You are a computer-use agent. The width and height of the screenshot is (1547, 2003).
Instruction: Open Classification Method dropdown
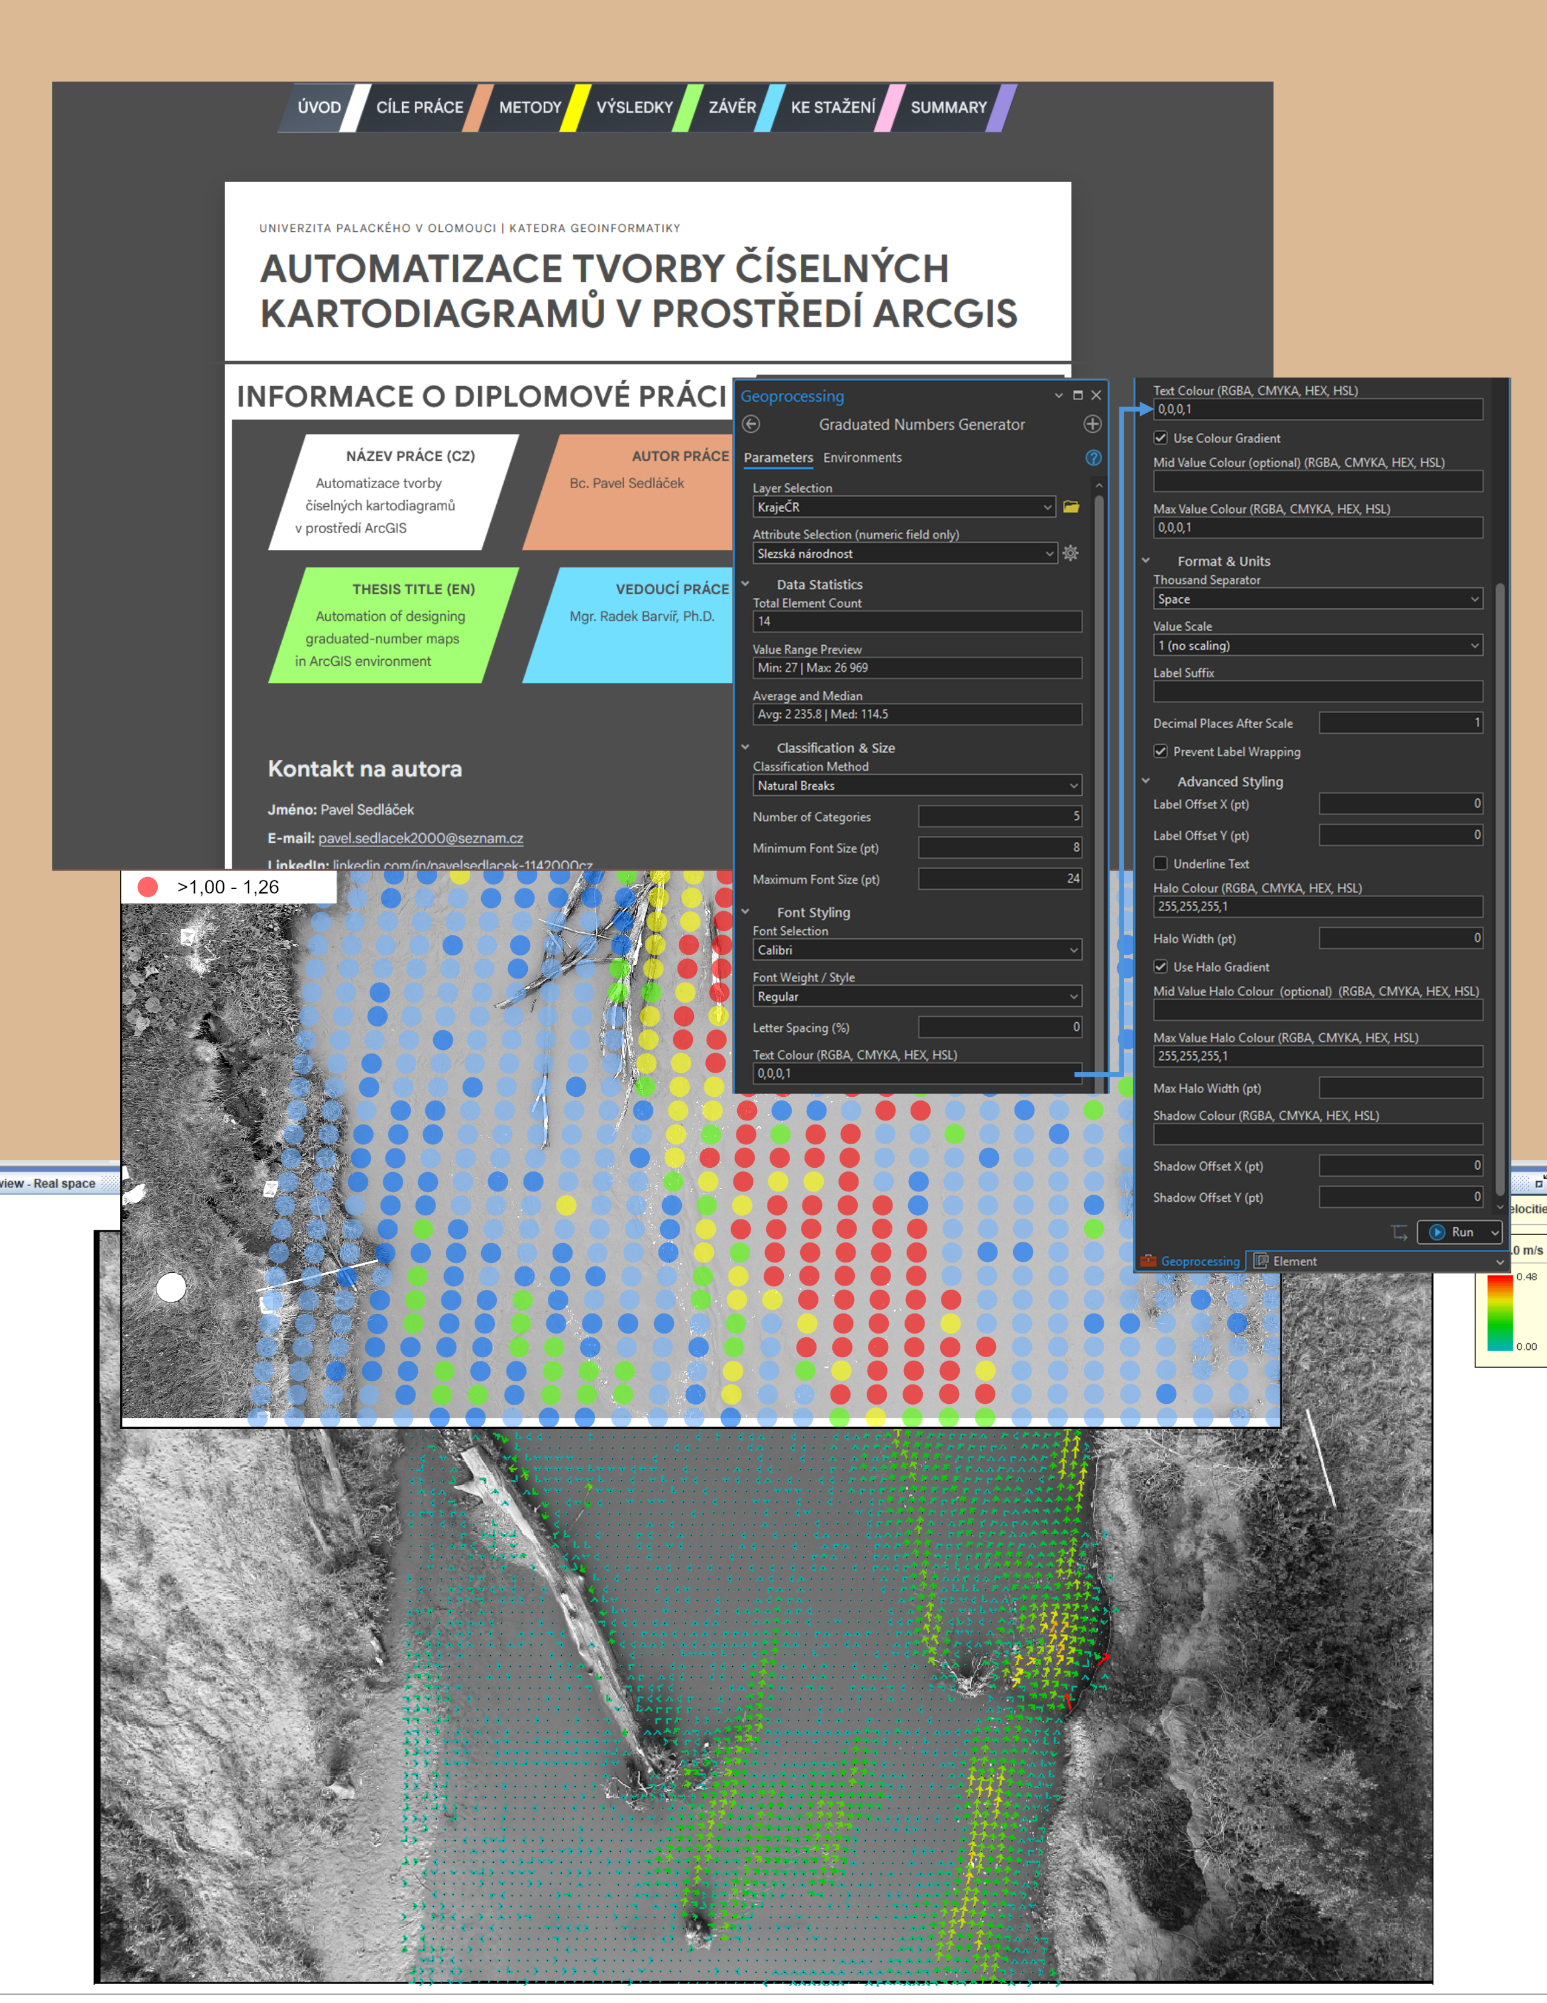pyautogui.click(x=917, y=786)
